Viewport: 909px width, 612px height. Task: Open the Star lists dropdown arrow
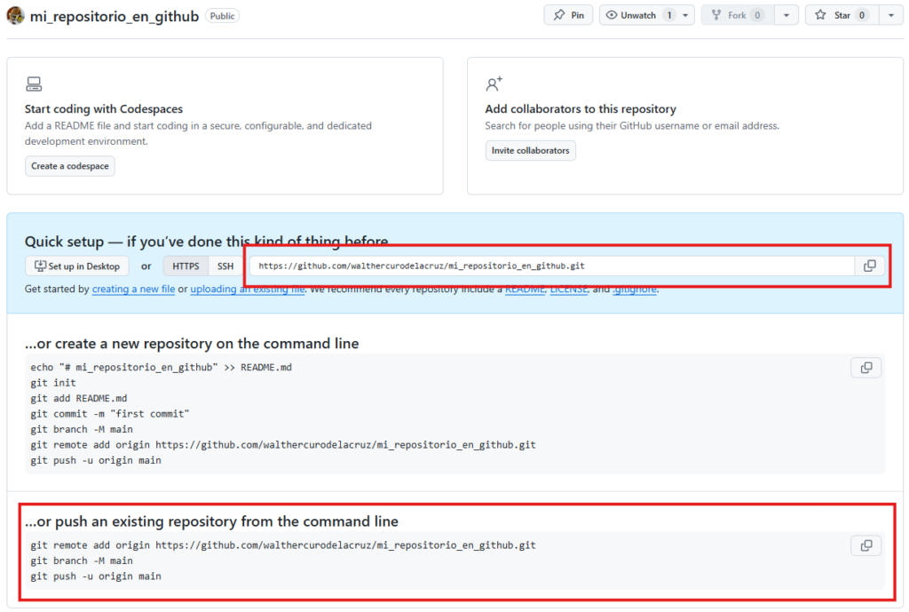point(891,15)
